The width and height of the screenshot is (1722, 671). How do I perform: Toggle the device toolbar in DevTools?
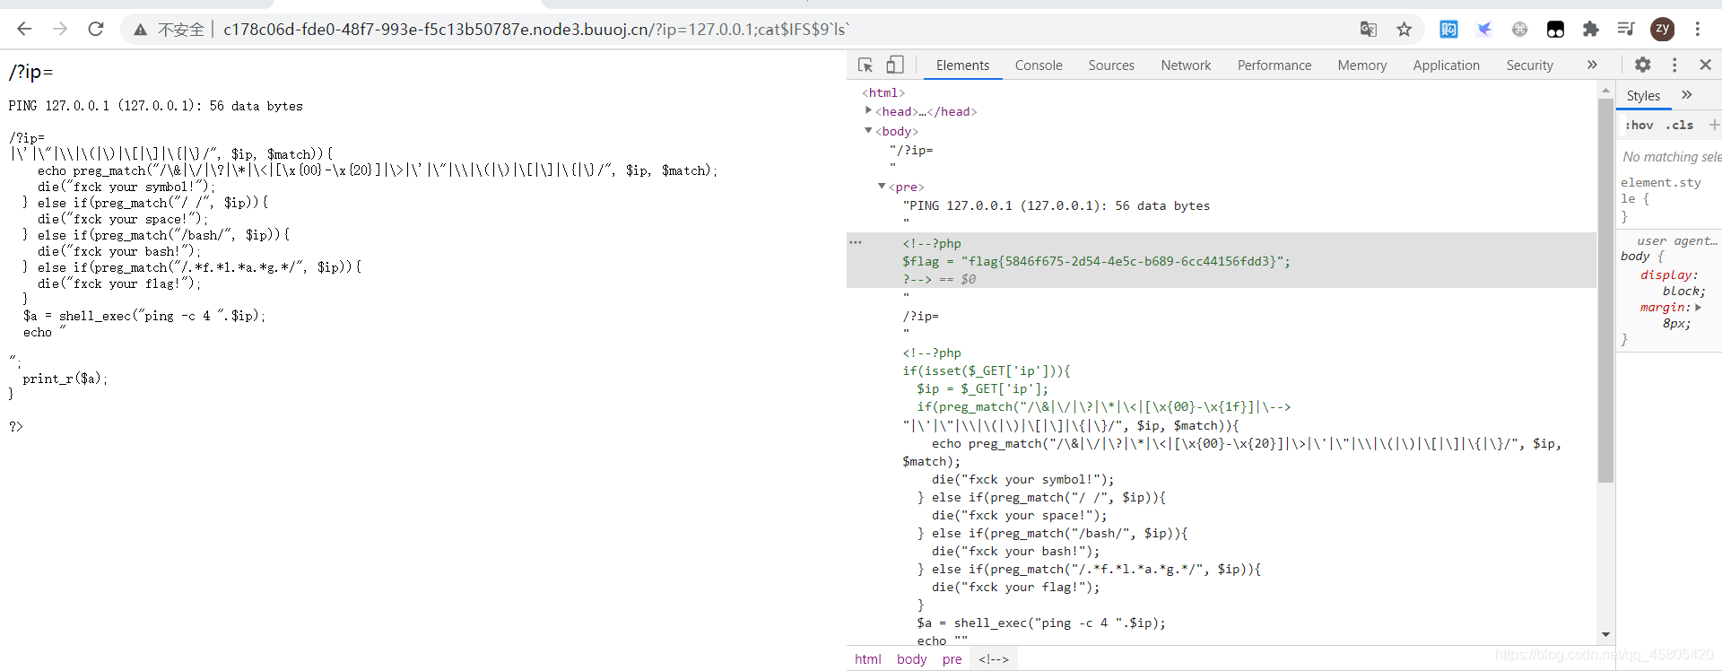pos(895,65)
